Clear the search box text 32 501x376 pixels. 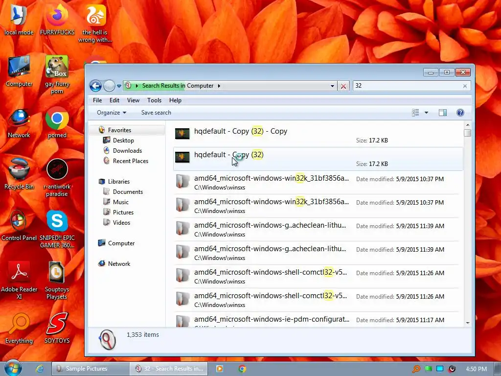tap(465, 86)
